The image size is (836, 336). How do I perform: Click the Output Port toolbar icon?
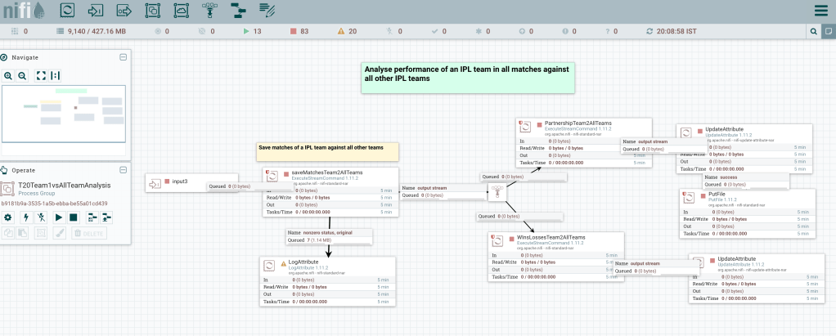tap(124, 11)
